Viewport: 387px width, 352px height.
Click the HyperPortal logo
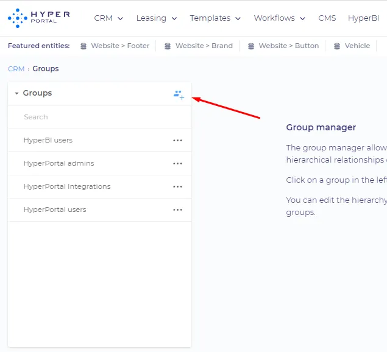click(x=39, y=18)
